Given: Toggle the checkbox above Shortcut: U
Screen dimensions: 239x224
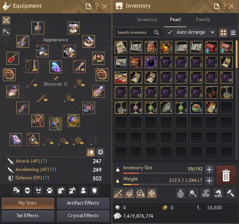Looking at the screenshot, I should point(56,78).
